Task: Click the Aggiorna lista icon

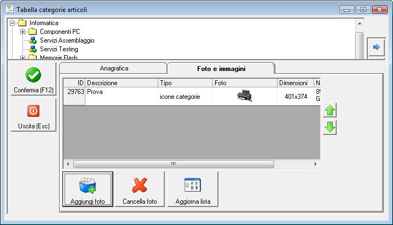Action: click(x=193, y=185)
